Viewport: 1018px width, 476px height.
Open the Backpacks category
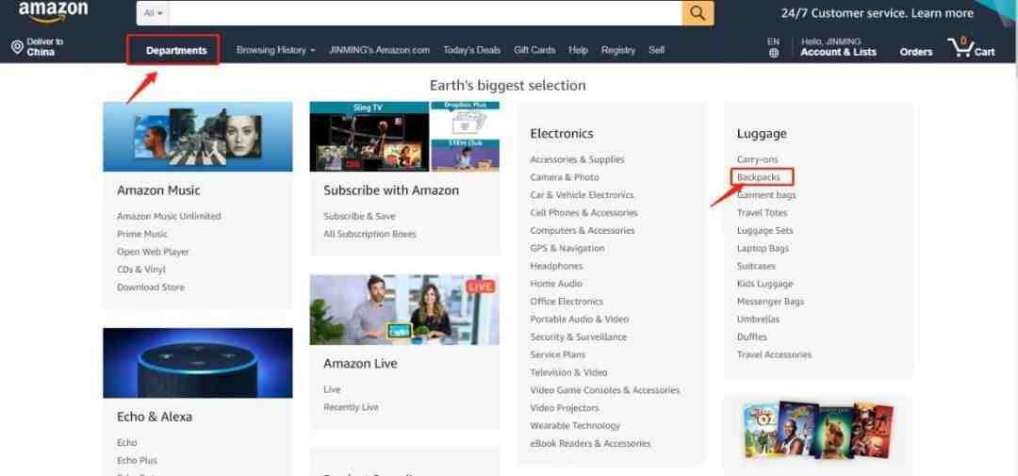[758, 177]
